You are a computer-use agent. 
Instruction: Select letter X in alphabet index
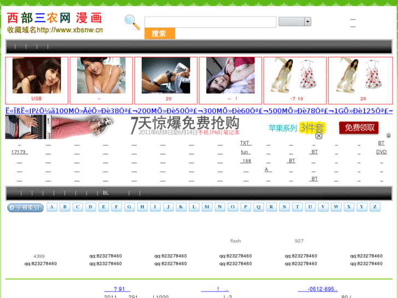349,207
